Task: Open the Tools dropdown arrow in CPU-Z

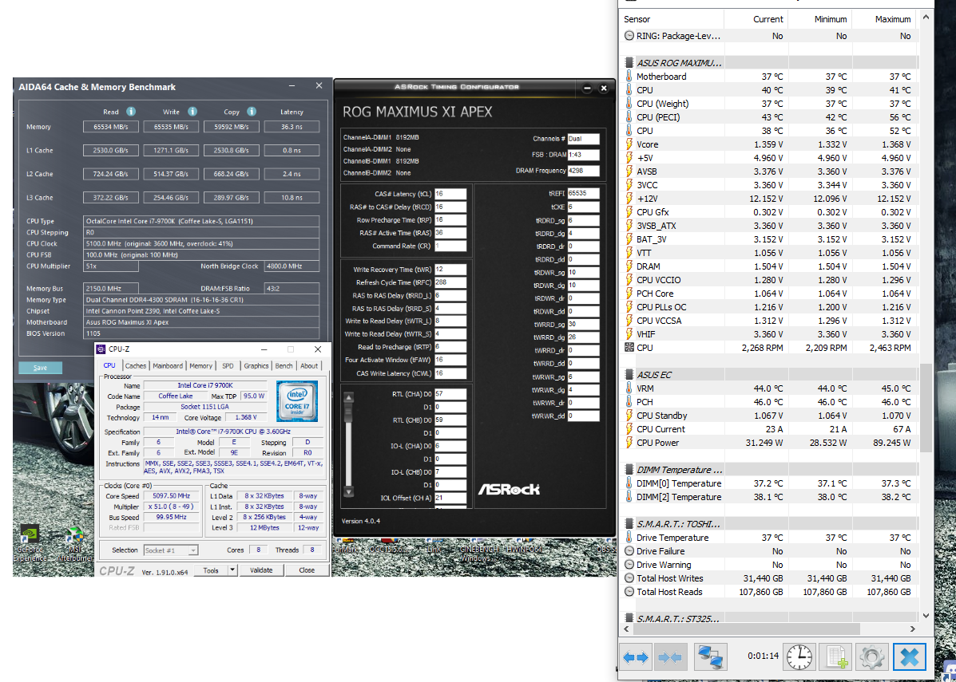Action: tap(232, 570)
